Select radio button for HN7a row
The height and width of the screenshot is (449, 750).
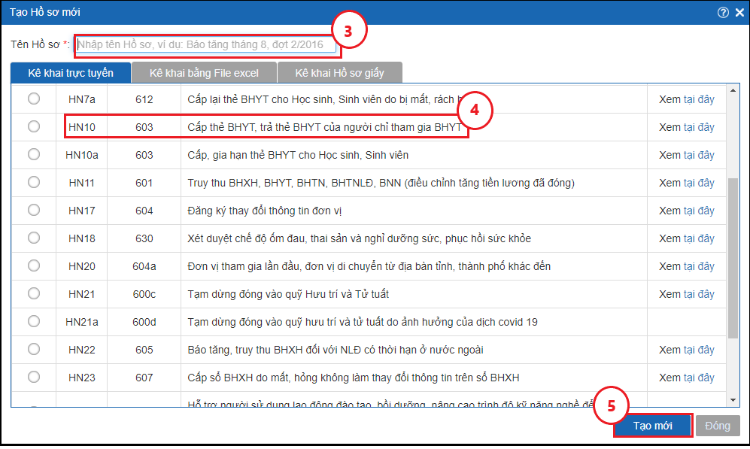pos(34,99)
